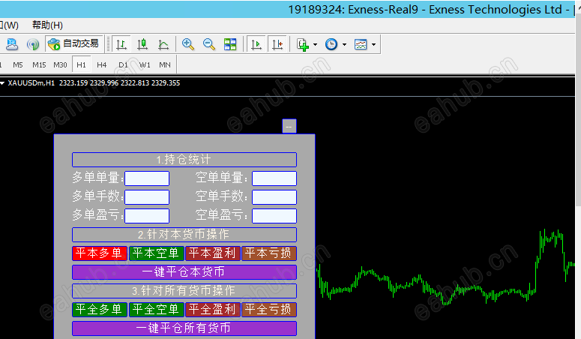Click the 平全亏损 button
This screenshot has height=339, width=581.
pos(269,309)
